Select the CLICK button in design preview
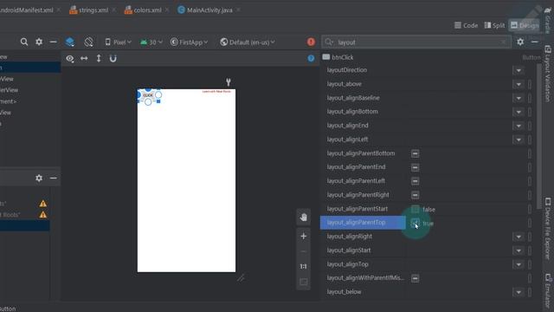This screenshot has height=312, width=554. [x=148, y=95]
